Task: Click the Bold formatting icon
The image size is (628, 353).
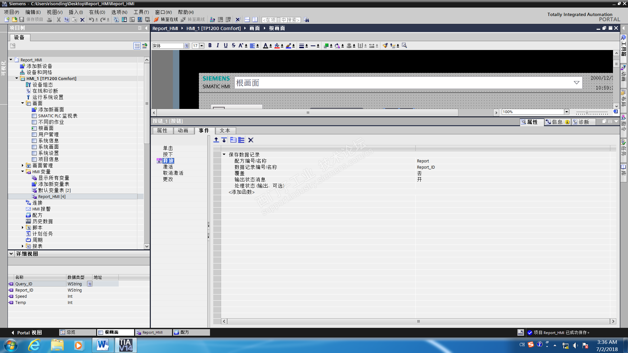Action: tap(210, 45)
